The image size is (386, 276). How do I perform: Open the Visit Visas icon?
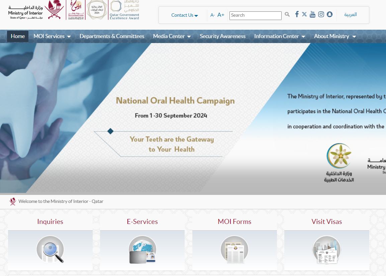[x=326, y=249]
